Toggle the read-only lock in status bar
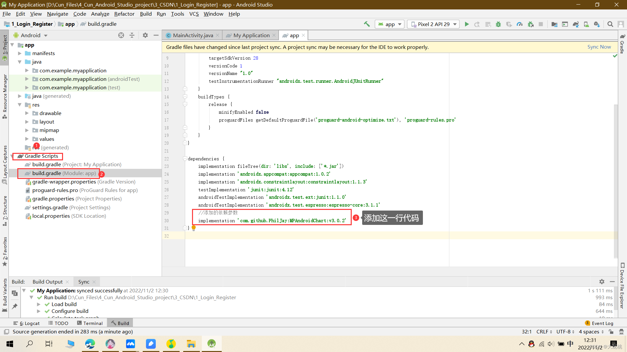The image size is (627, 352). coord(611,331)
